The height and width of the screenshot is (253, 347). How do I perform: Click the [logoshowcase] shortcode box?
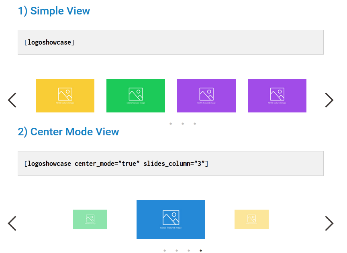pyautogui.click(x=171, y=42)
